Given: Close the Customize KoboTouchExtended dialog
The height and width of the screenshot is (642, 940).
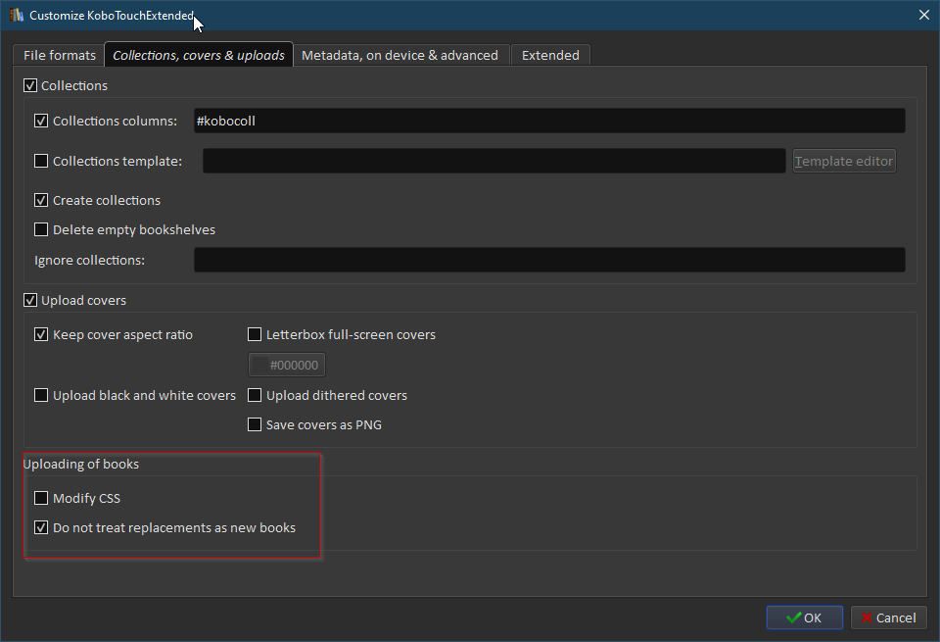Looking at the screenshot, I should 923,15.
